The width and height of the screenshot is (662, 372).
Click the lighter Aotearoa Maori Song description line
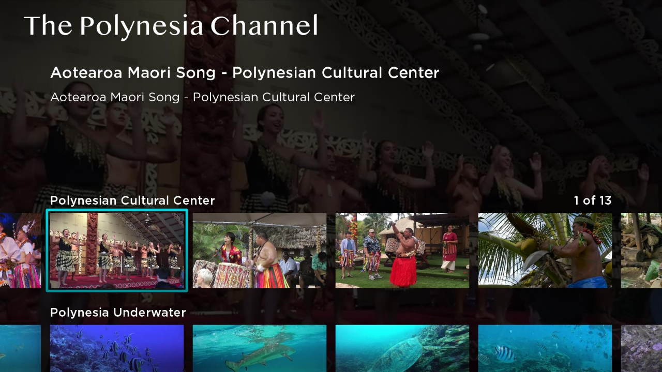[x=202, y=97]
